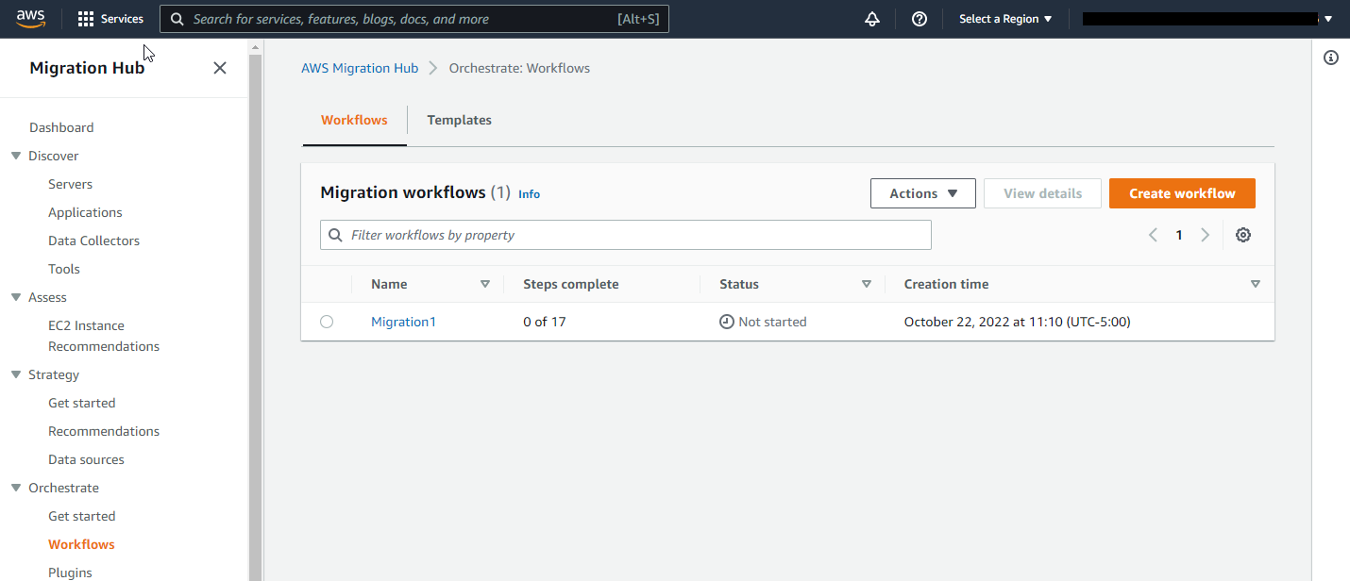The width and height of the screenshot is (1350, 581).
Task: Click the Orchestrate: Workflows breadcrumb text
Action: point(519,68)
